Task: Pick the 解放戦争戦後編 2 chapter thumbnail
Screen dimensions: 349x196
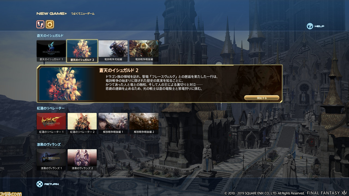Action: click(144, 124)
